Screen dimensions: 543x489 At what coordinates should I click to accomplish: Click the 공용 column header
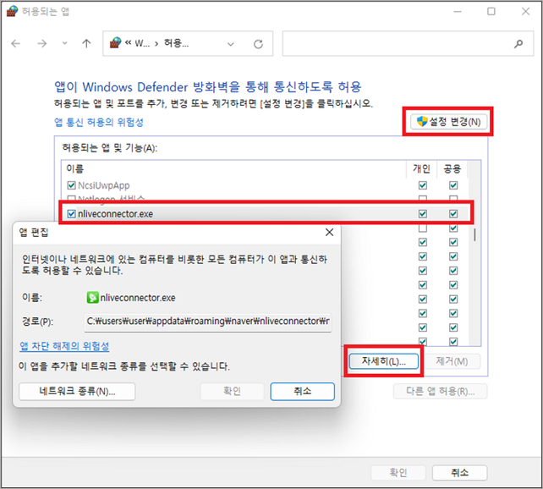(452, 168)
